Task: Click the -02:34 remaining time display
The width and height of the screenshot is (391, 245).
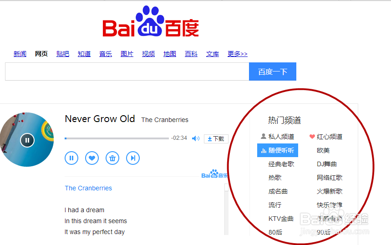Action: click(x=179, y=138)
